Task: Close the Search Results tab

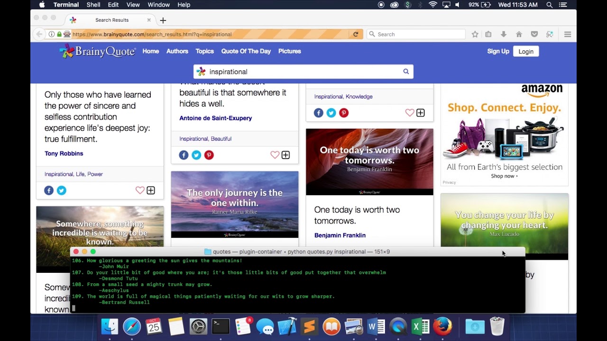Action: click(149, 20)
